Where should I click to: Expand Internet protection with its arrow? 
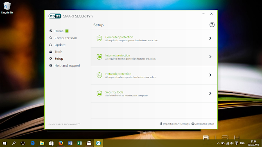pos(210,57)
